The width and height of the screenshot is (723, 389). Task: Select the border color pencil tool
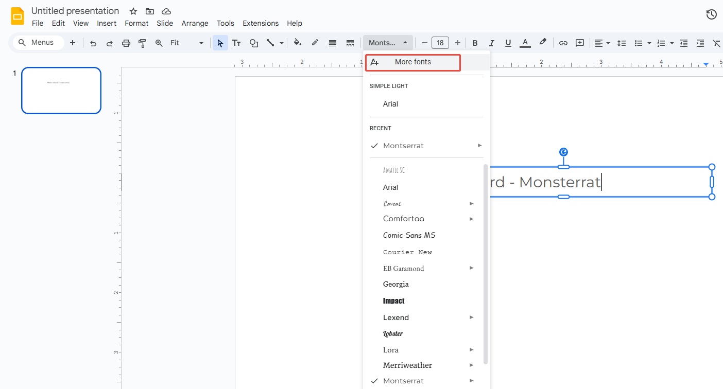tap(315, 43)
